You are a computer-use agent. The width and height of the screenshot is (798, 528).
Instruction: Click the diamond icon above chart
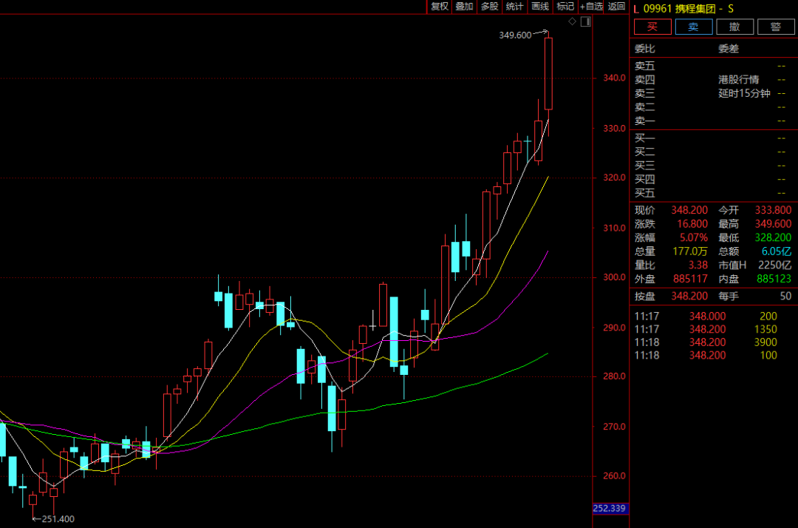572,21
